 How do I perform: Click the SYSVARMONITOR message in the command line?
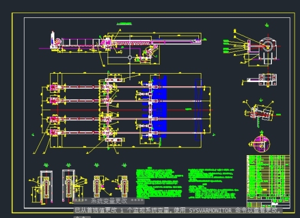pyautogui.click(x=178, y=210)
